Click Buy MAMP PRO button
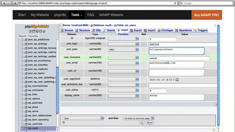Screen dimensions: 235x132 [x=206, y=15]
